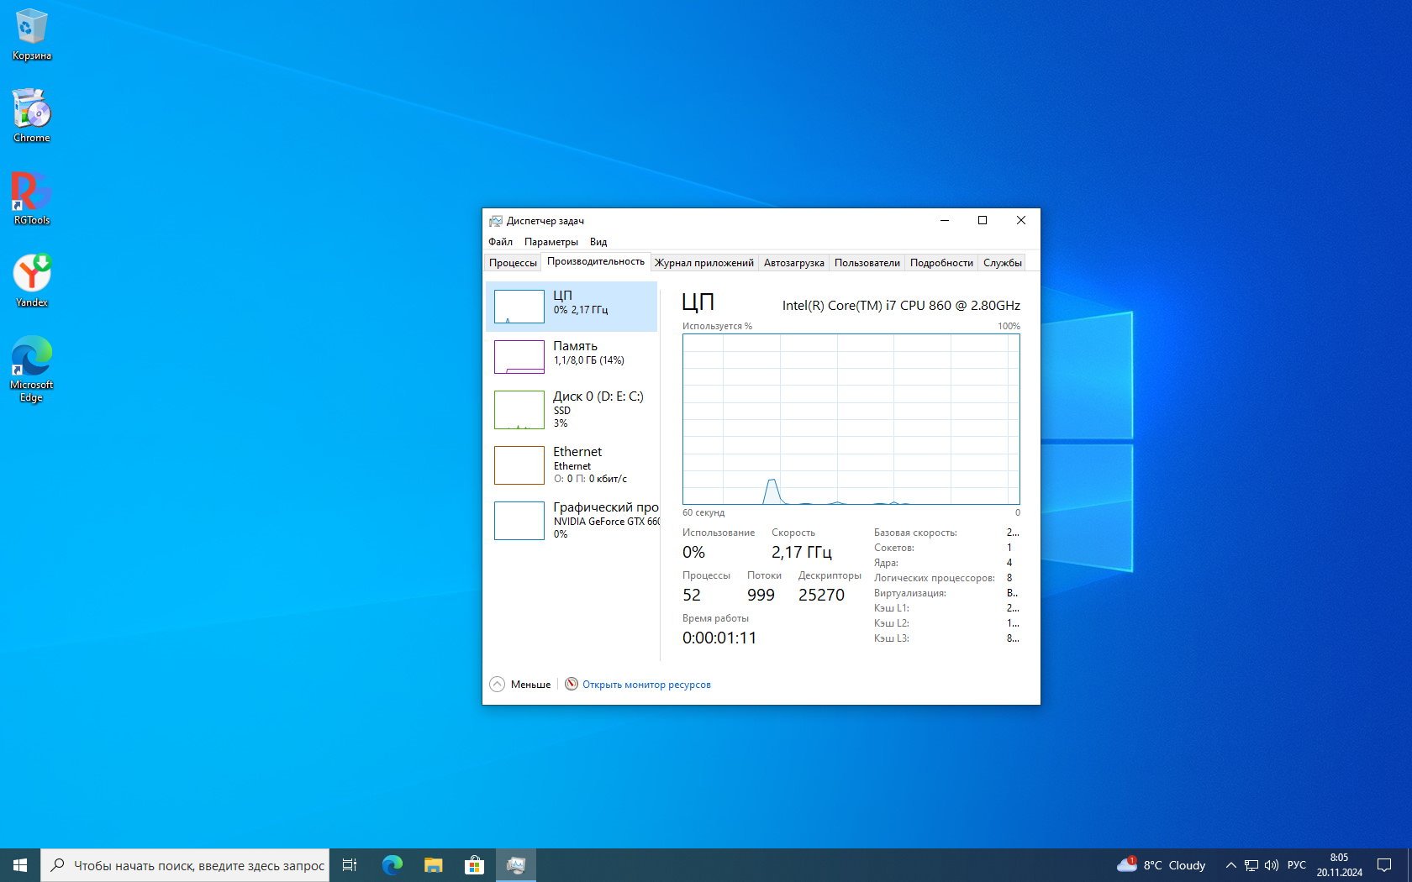Collapse details with the Меньше chevron
The width and height of the screenshot is (1412, 882).
(x=498, y=685)
